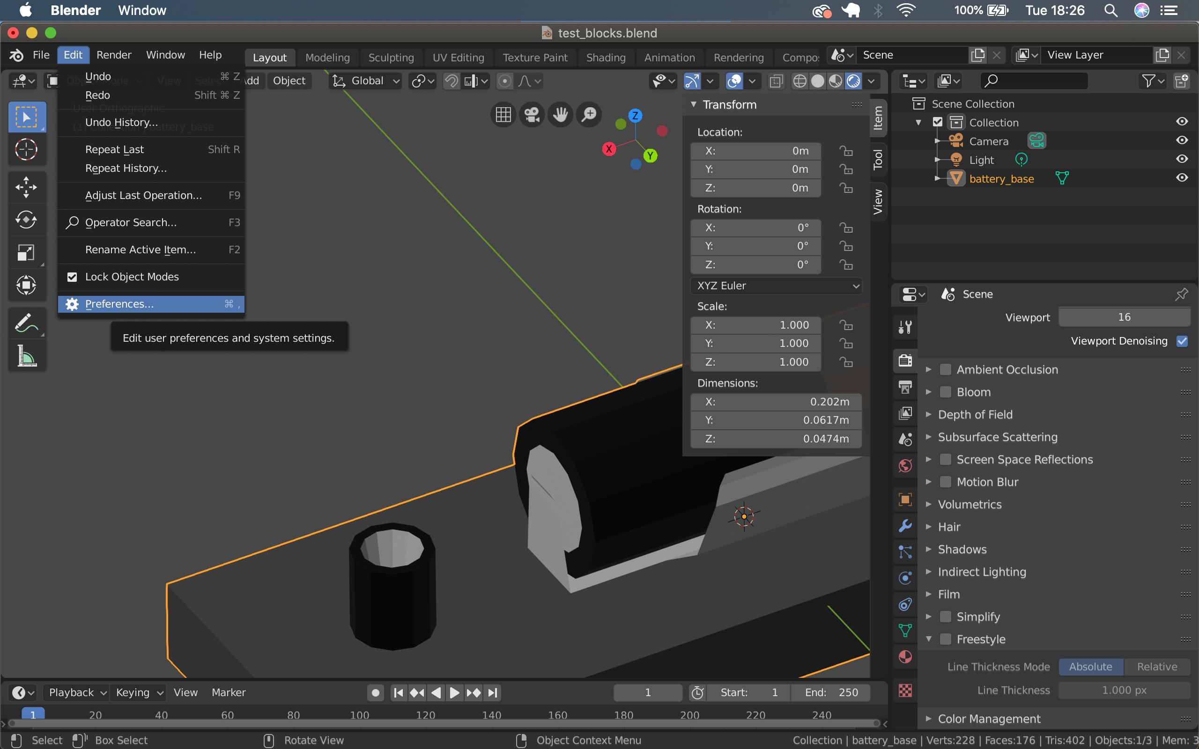
Task: Select the Select Box tool
Action: coord(27,117)
